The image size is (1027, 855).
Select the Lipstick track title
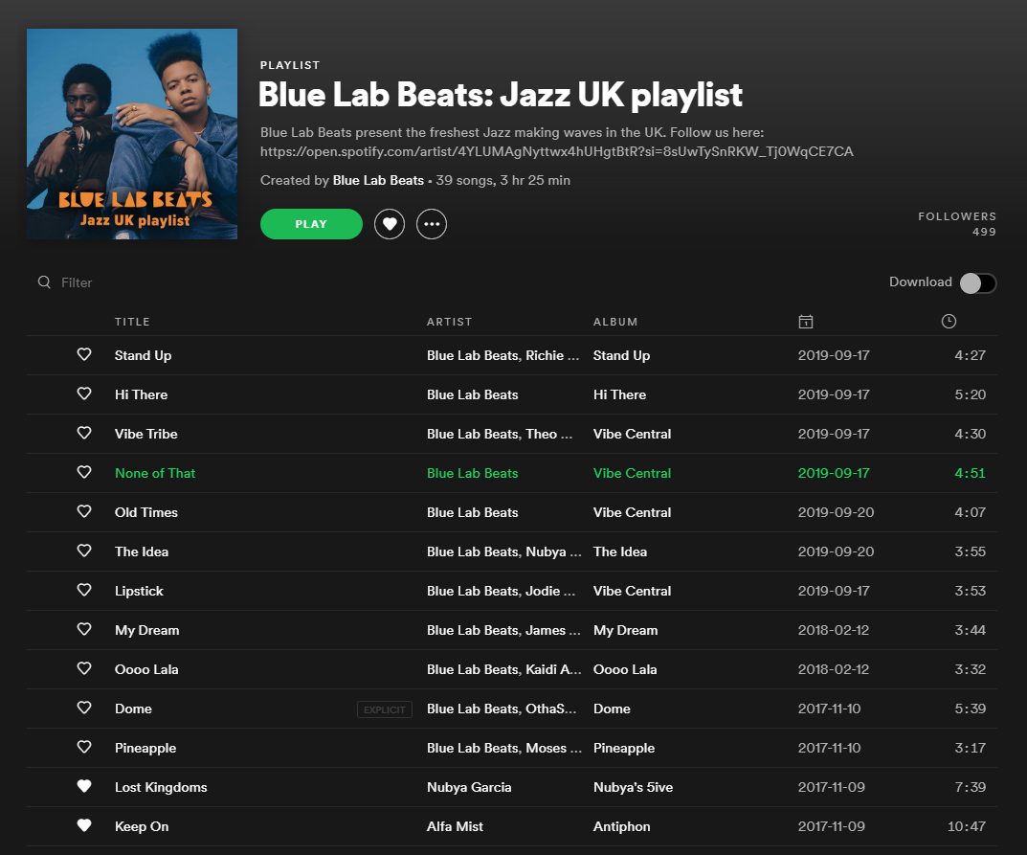(x=139, y=591)
